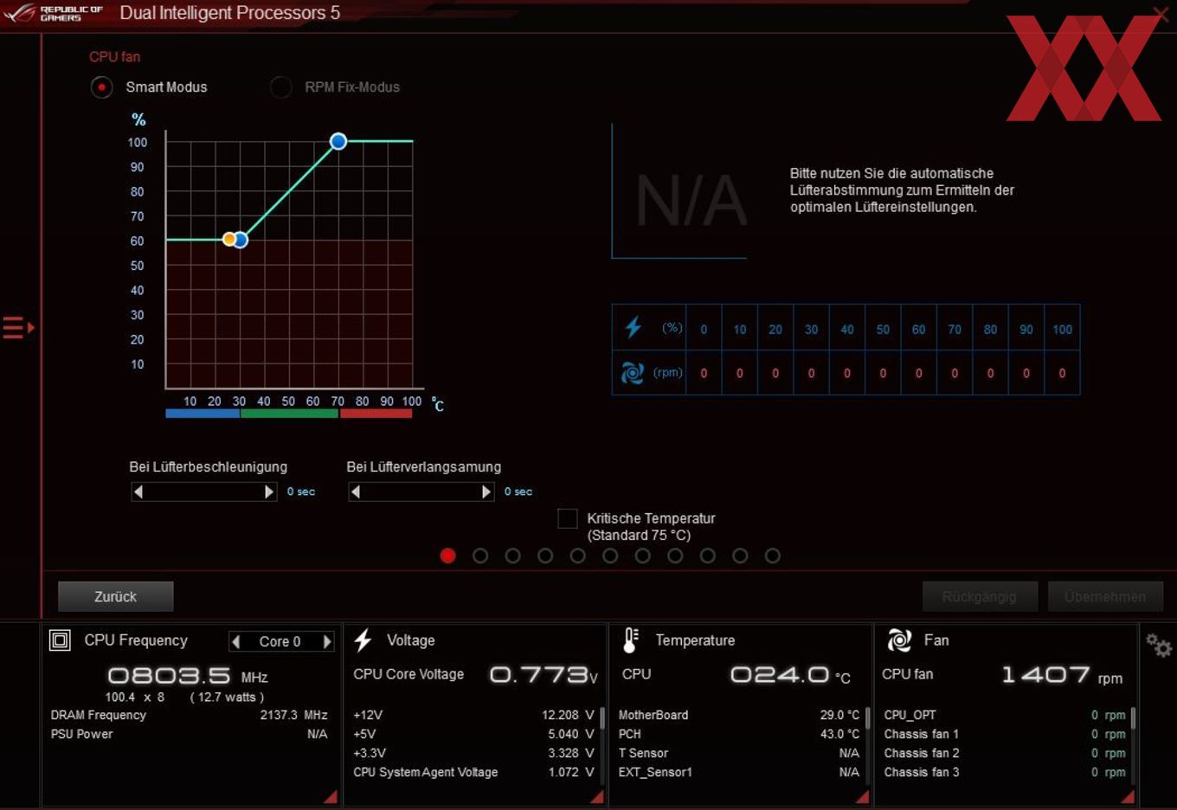Open settings gear icon at bottom right
Viewport: 1177px width, 810px height.
[x=1158, y=645]
